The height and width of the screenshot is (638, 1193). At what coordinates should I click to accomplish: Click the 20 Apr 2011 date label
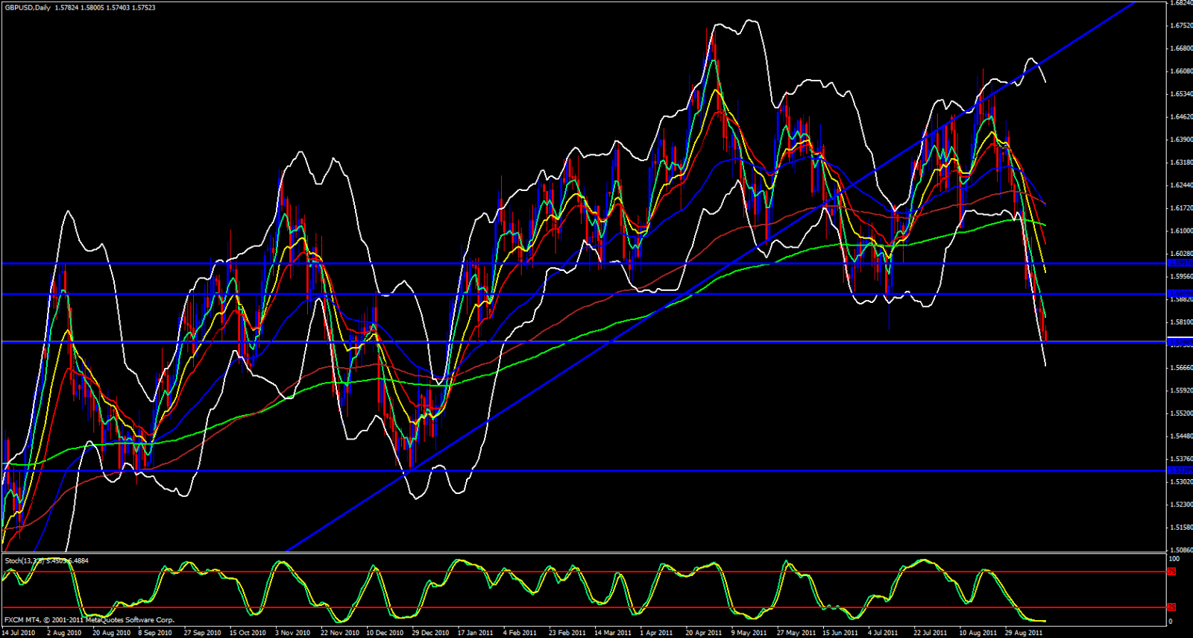tap(703, 633)
